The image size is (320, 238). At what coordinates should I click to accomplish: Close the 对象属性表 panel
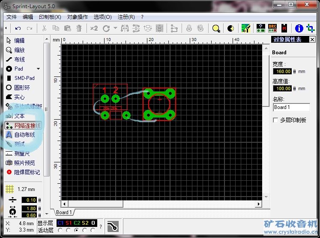pos(312,39)
